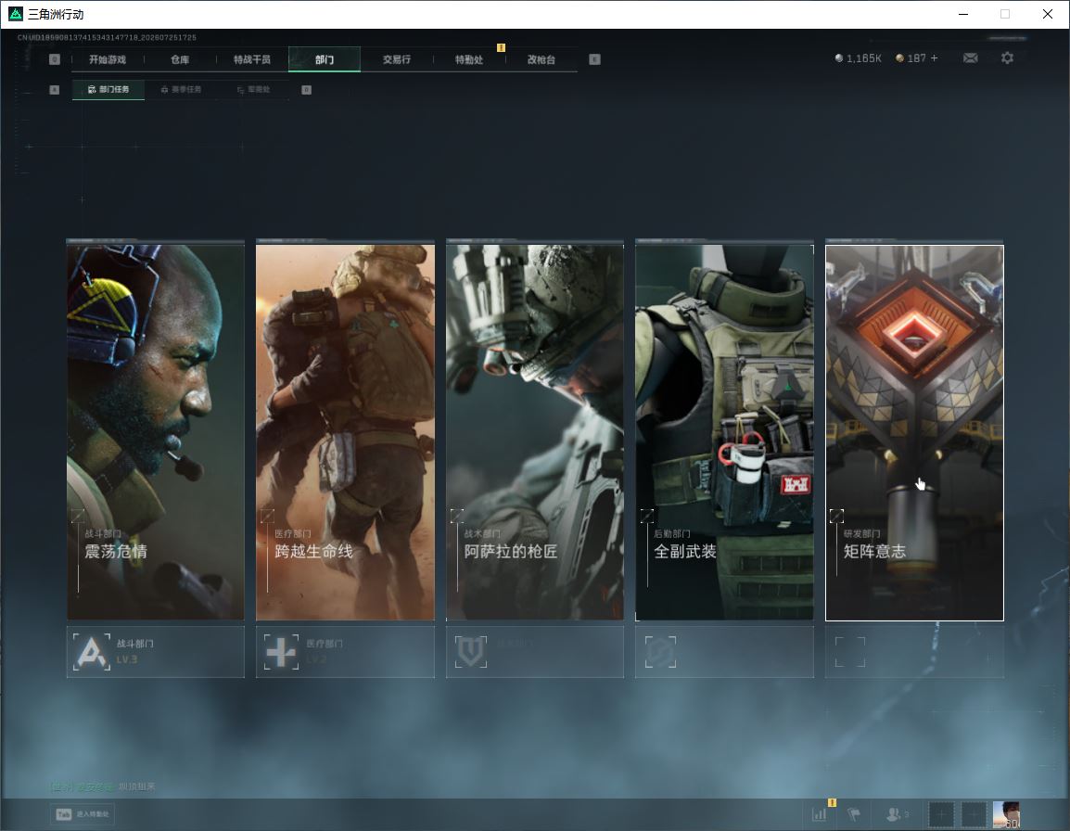Open the bar chart stats icon

pos(819,814)
